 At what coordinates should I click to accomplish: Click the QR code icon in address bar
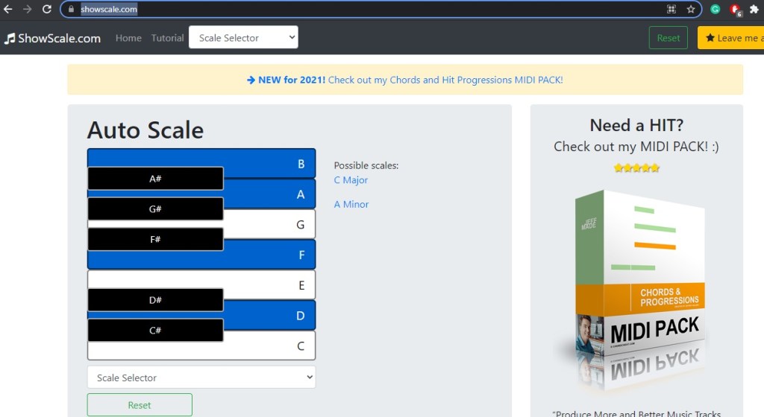(x=671, y=10)
